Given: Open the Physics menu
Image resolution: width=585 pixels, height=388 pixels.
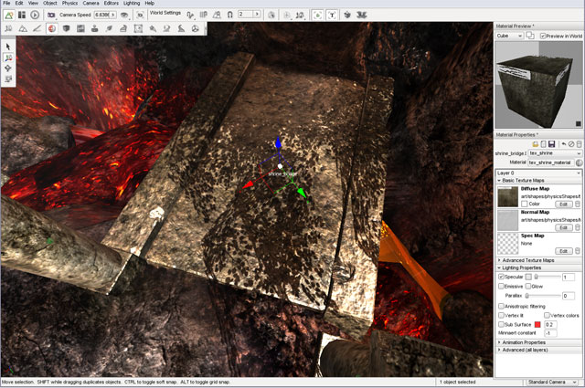Looking at the screenshot, I should [69, 4].
